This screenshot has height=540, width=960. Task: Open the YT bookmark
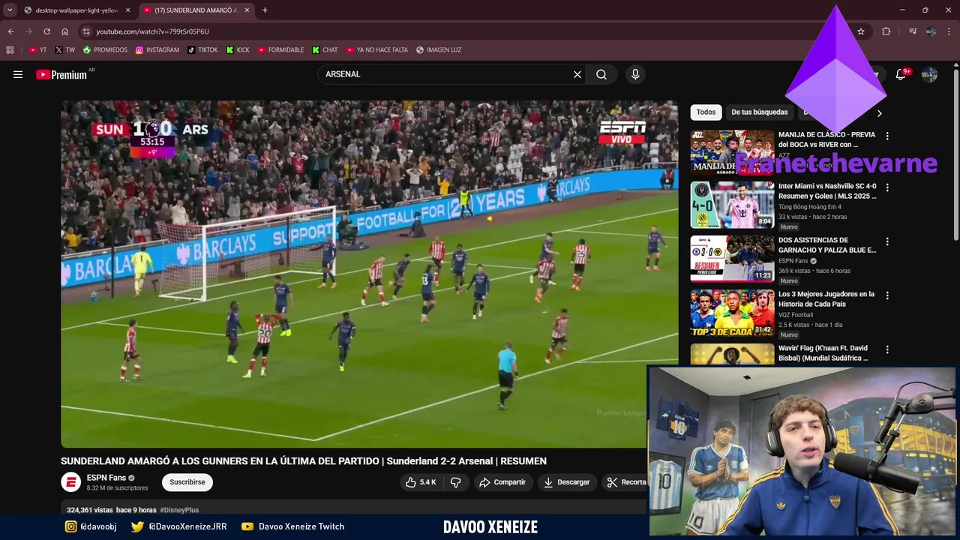pyautogui.click(x=37, y=50)
